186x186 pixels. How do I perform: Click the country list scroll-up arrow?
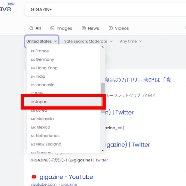[x=103, y=47]
